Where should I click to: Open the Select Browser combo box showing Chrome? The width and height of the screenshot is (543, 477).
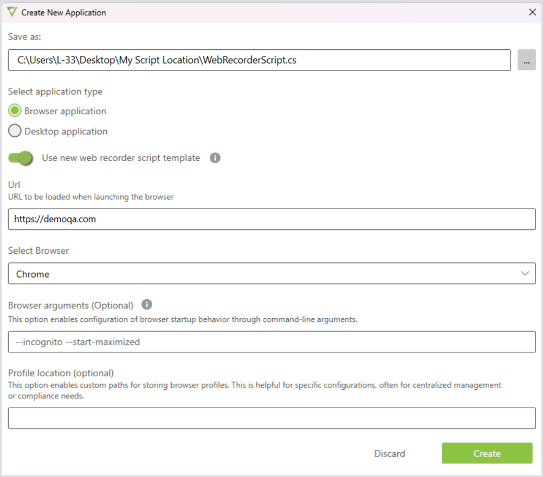tap(271, 274)
